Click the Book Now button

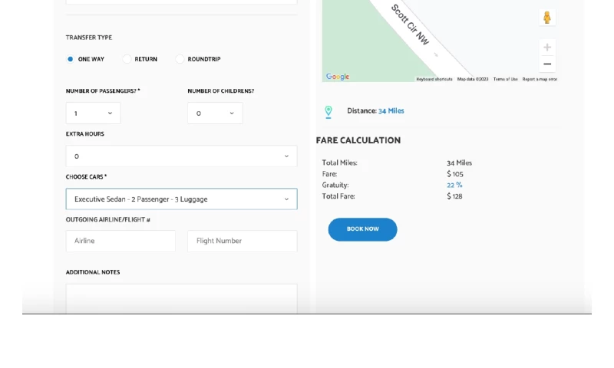[362, 229]
